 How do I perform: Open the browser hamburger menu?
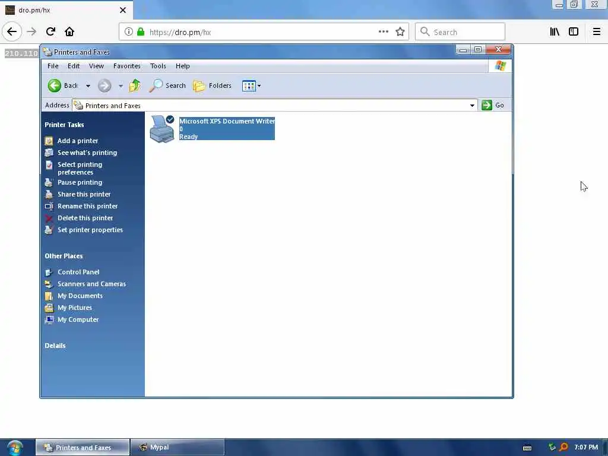pos(597,32)
